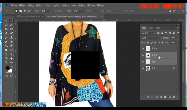
Task: Select the Hand tool
Action: [x=11, y=58]
